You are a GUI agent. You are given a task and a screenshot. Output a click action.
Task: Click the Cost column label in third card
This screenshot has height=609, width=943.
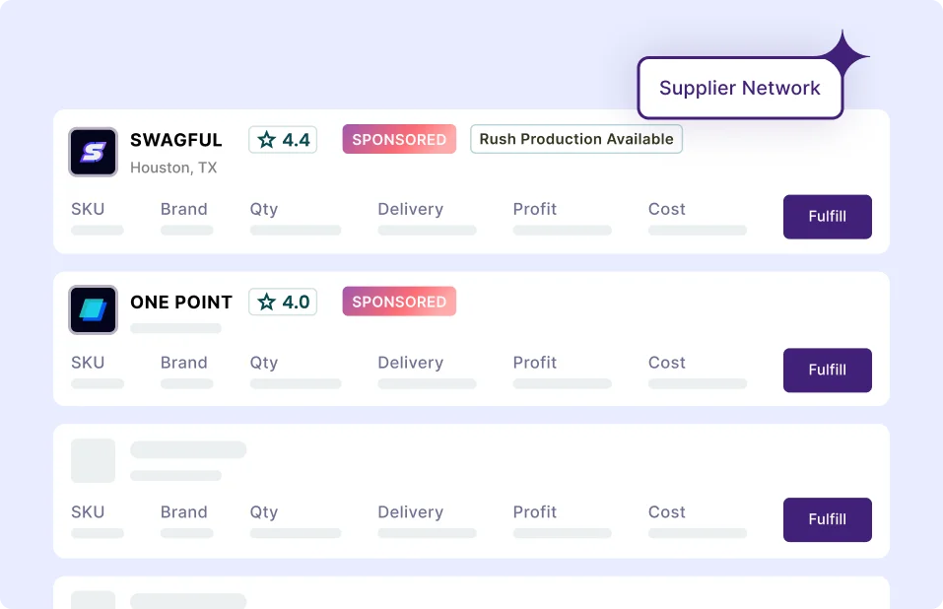(x=666, y=511)
